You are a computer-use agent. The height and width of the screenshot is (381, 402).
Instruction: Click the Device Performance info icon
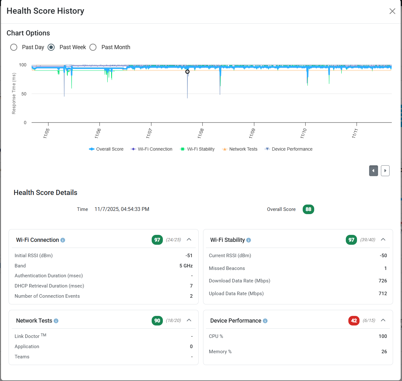[x=265, y=321]
